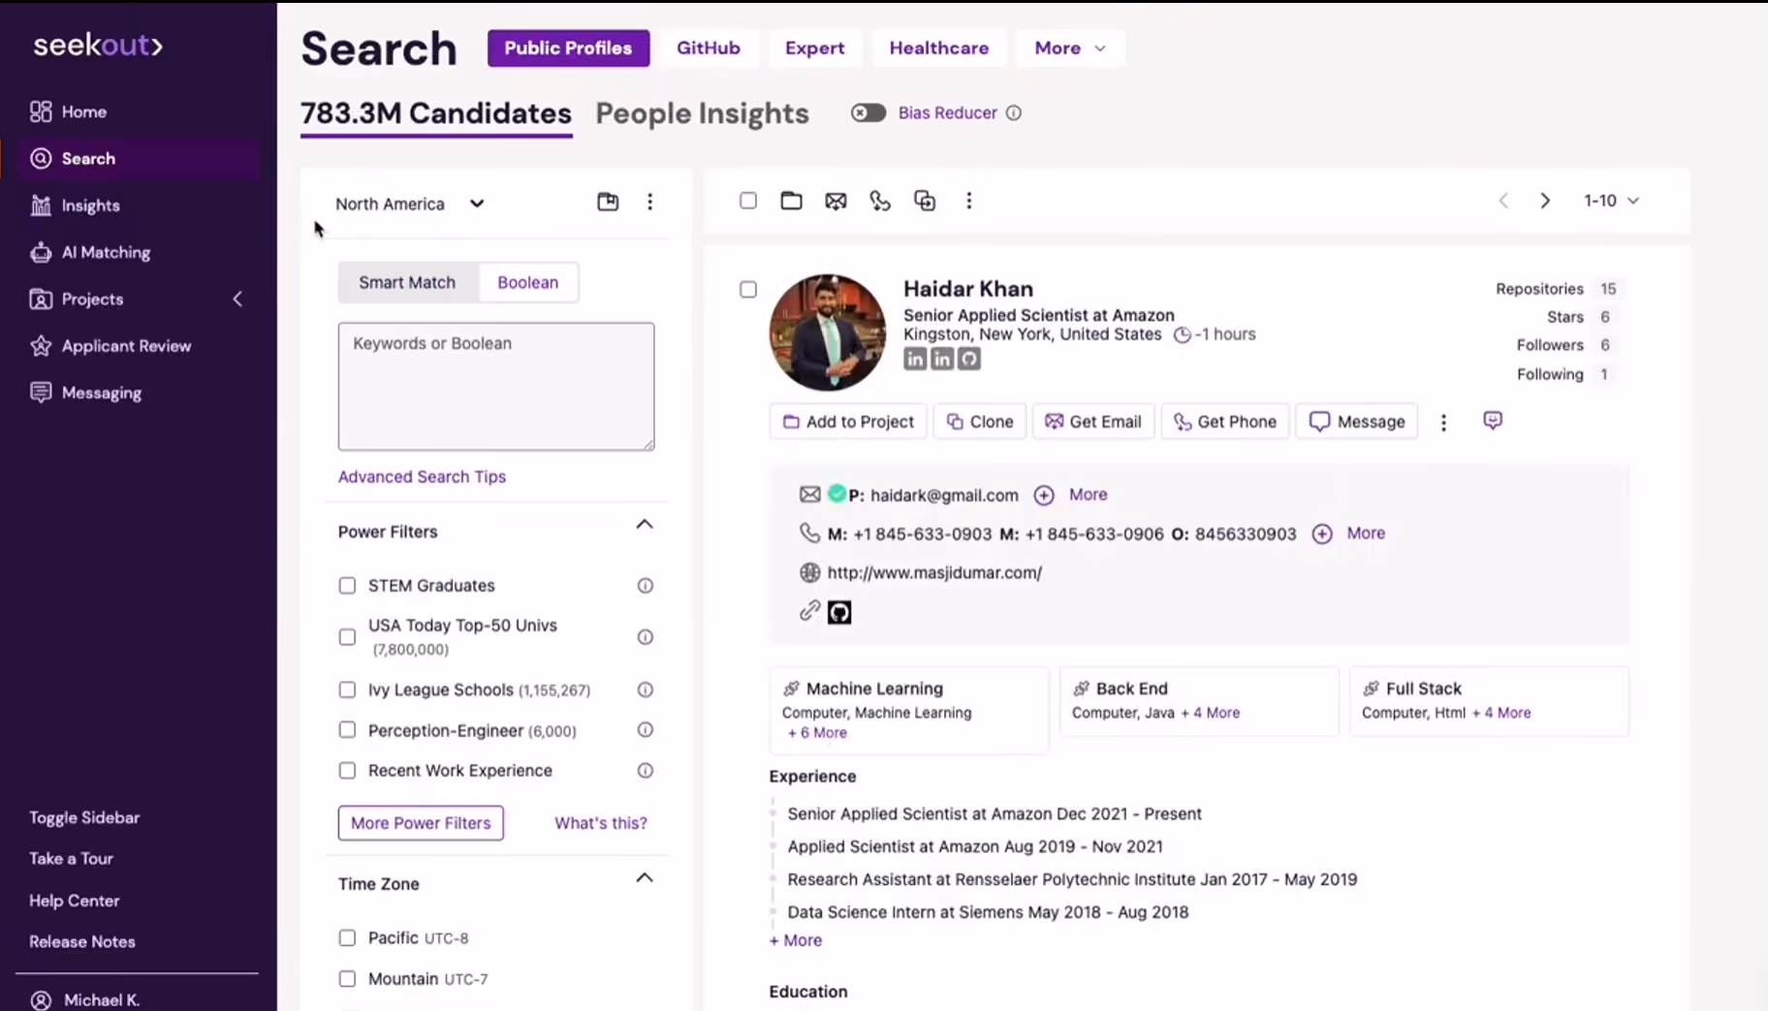Click the save-search folder icon beside North America
The image size is (1768, 1011).
608,202
